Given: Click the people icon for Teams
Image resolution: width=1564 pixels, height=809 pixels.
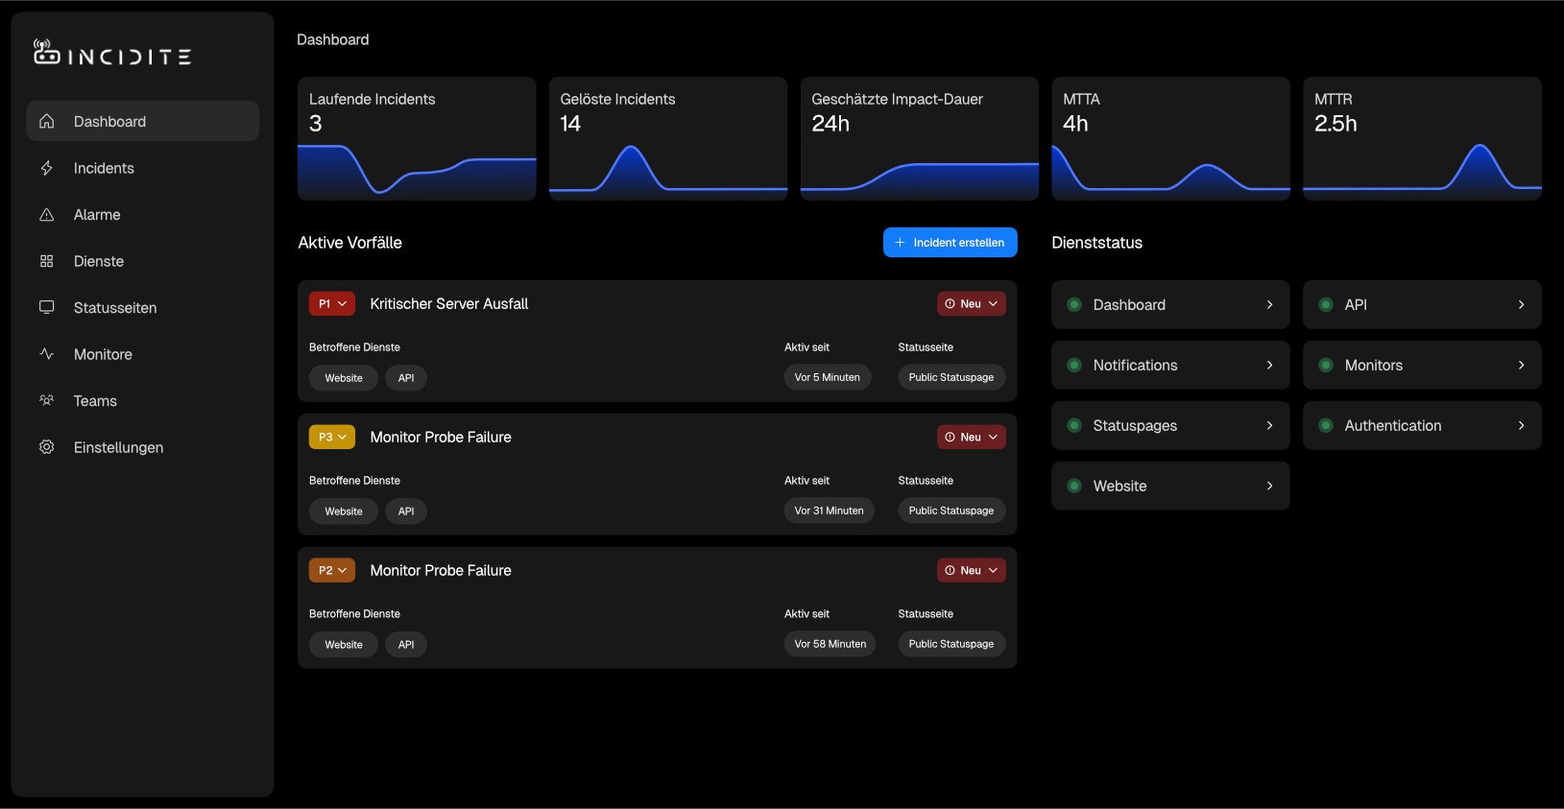Looking at the screenshot, I should click(x=46, y=400).
